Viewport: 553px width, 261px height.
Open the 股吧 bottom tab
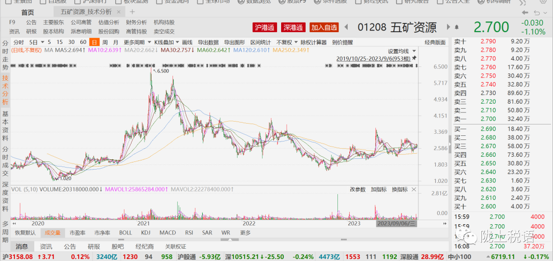coord(117,247)
